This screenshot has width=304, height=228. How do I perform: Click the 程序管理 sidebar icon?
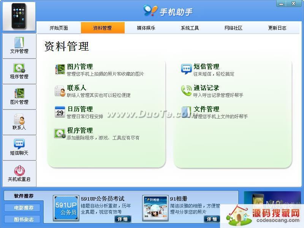(19, 71)
